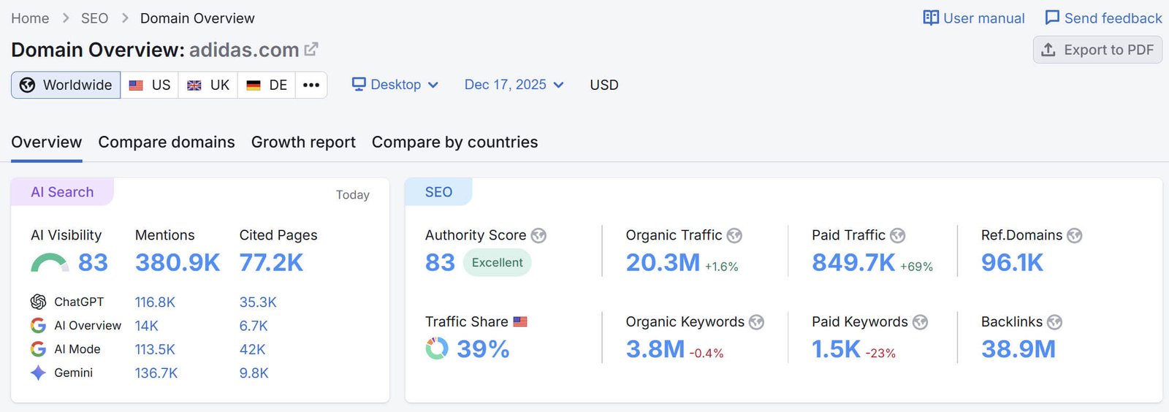Image resolution: width=1169 pixels, height=412 pixels.
Task: Click the Excellent authority badge
Action: [x=497, y=262]
